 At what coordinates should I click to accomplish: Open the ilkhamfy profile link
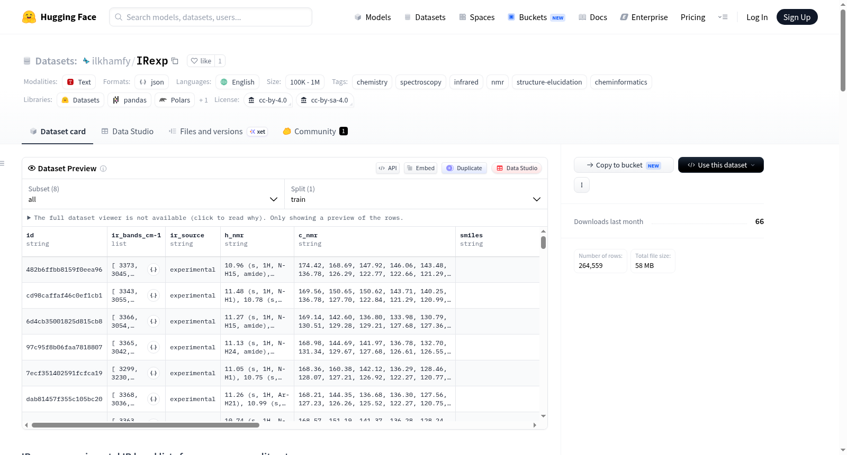pyautogui.click(x=111, y=61)
